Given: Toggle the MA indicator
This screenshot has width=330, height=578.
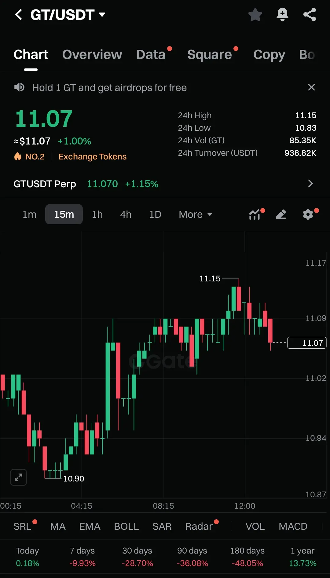Looking at the screenshot, I should tap(58, 526).
